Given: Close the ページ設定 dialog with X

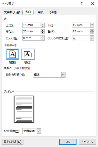Looking at the screenshot, I should pyautogui.click(x=92, y=4).
